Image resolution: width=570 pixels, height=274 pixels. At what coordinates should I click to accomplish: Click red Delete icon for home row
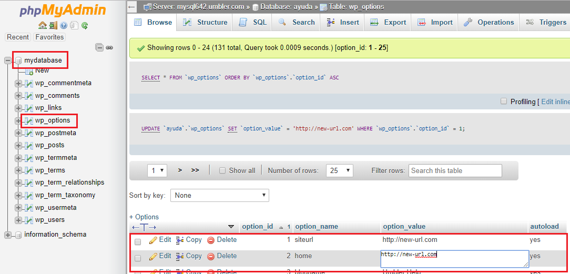[x=211, y=256]
